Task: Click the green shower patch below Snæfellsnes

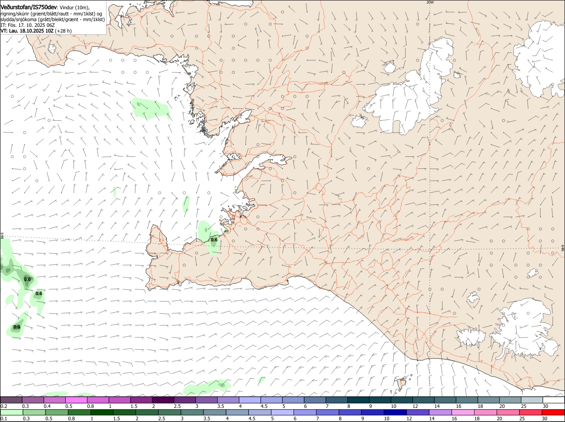Action: (x=150, y=109)
